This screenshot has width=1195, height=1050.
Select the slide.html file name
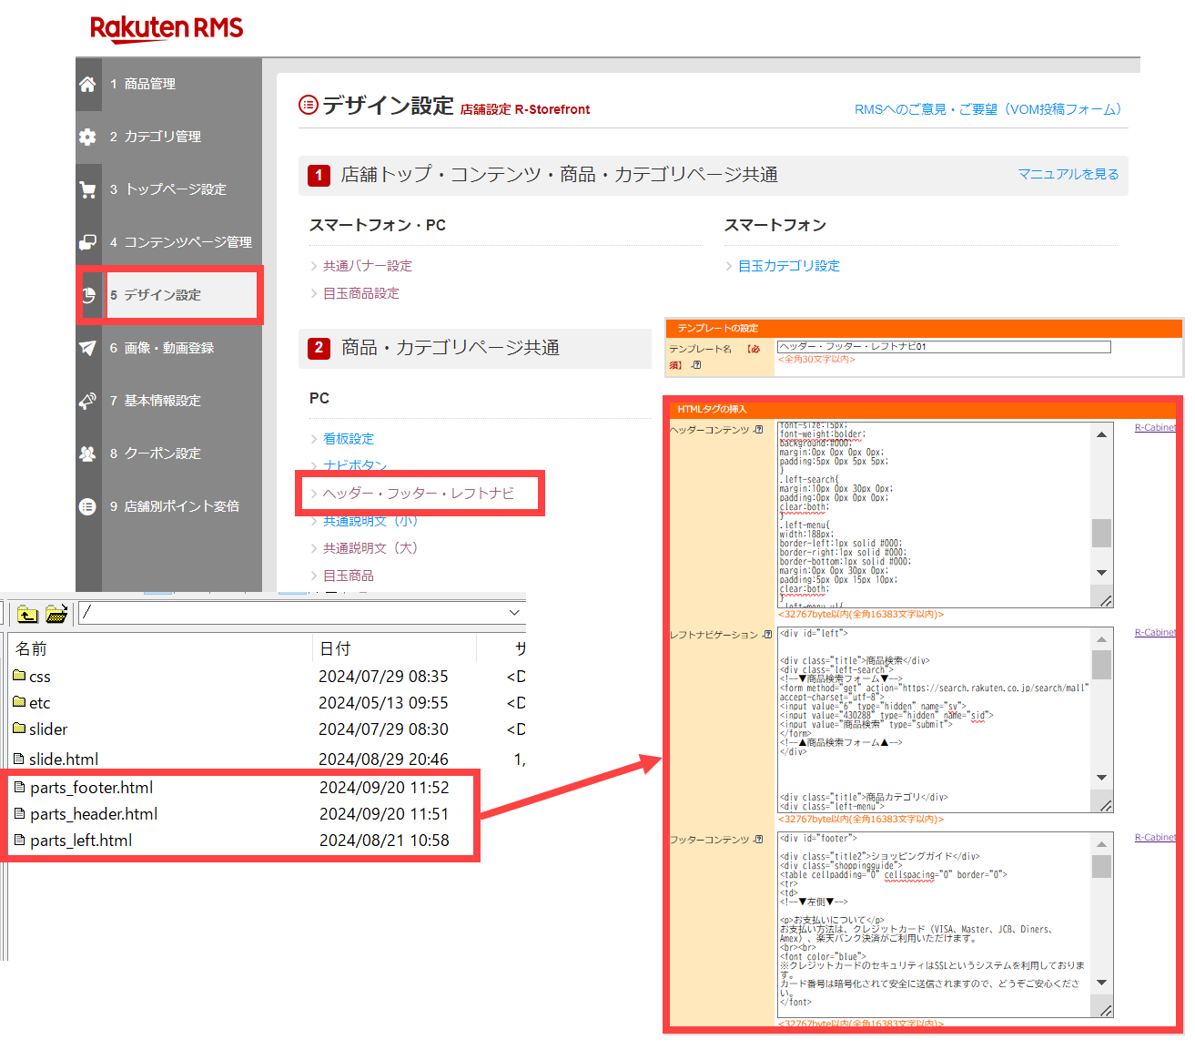64,759
